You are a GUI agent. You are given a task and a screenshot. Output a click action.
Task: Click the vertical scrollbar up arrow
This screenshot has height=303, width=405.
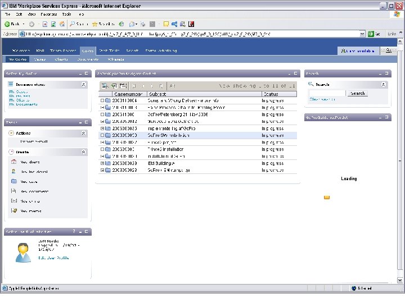(400, 42)
